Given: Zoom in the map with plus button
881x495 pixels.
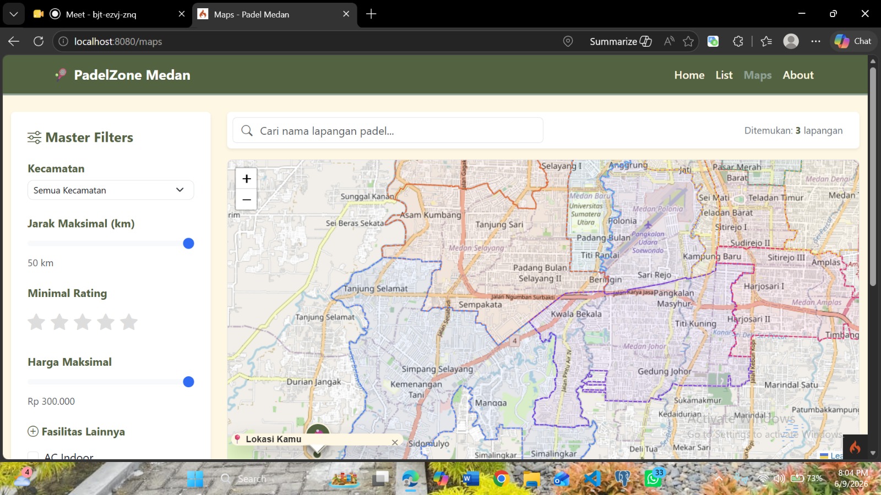Looking at the screenshot, I should point(247,179).
